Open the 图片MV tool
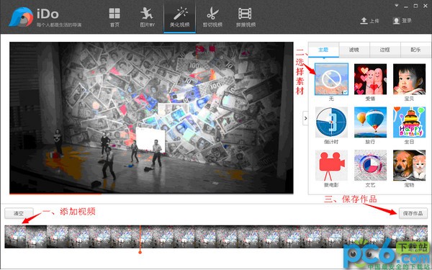 [x=147, y=14]
